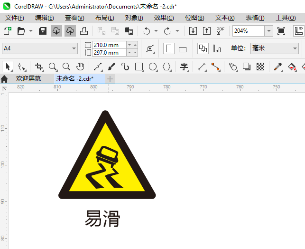Open the 文件(F) menu

(14, 18)
